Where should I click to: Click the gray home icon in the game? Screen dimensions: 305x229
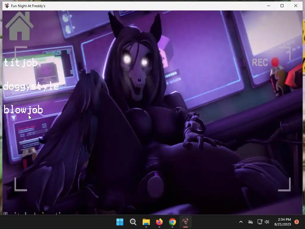[19, 26]
